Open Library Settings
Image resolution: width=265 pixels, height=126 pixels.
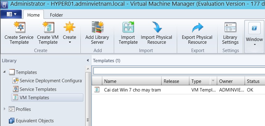click(230, 33)
